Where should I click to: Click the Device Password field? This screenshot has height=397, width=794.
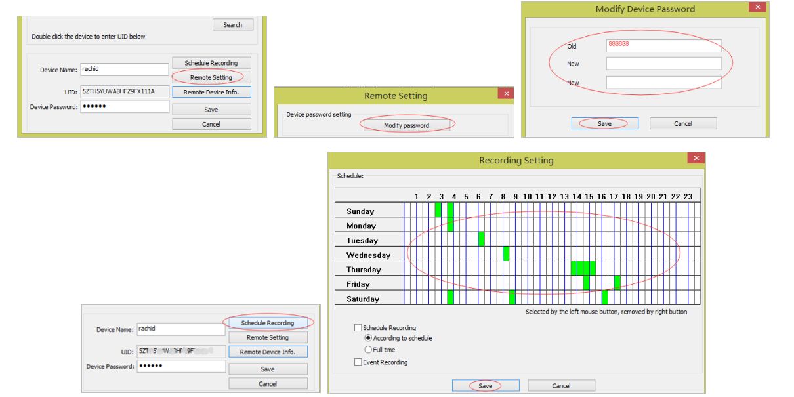(125, 106)
